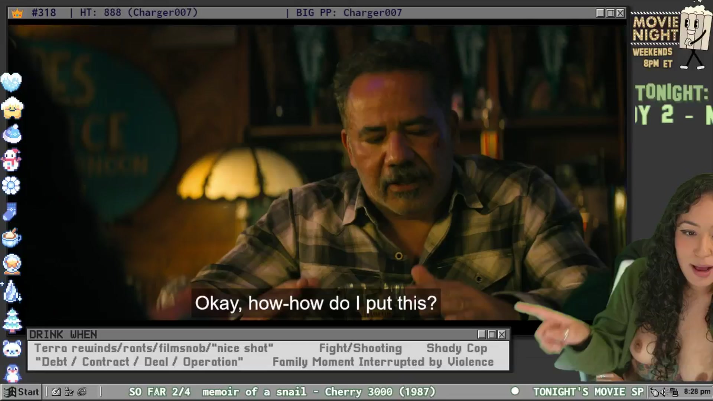Select the blue winter sock icon
The height and width of the screenshot is (401, 713).
[x=10, y=212]
